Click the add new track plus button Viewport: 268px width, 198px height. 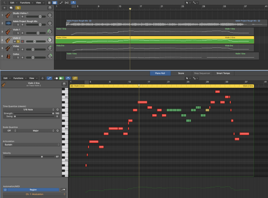pos(4,8)
